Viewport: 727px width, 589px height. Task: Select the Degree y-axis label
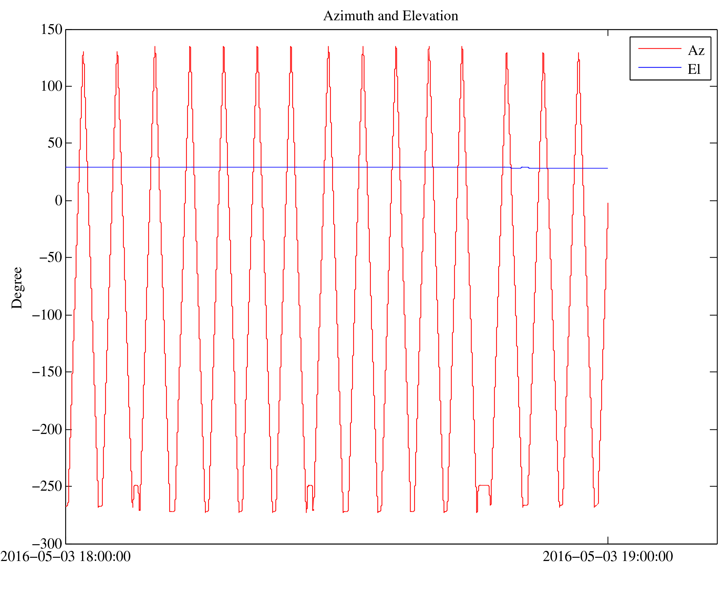pyautogui.click(x=17, y=288)
